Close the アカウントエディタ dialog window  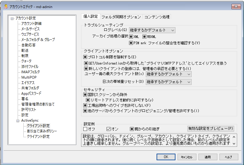[236, 7]
